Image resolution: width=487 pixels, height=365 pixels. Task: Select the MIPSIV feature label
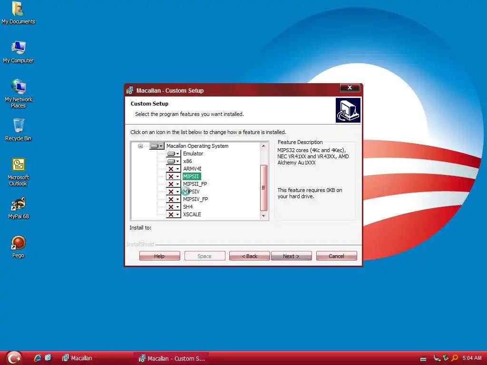point(191,192)
